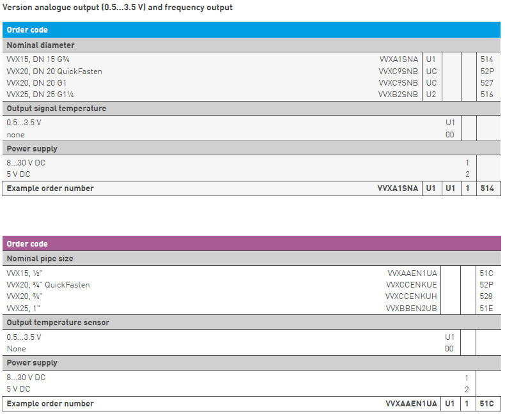Click value 528 in the pipe size table
This screenshot has width=505, height=414.
click(486, 296)
